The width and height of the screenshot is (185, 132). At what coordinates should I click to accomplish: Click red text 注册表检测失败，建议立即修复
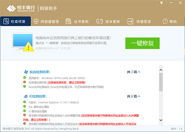66,82
